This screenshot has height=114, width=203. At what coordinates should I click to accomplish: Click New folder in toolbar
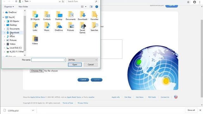[23, 7]
